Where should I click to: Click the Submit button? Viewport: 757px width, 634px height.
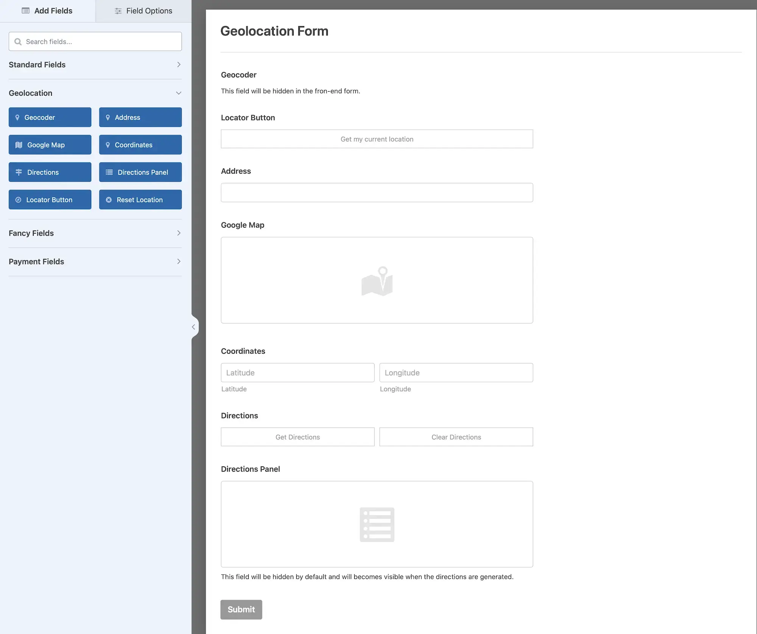(241, 609)
